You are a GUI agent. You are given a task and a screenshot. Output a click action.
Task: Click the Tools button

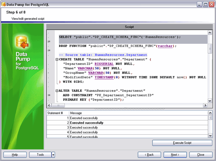click(40, 155)
